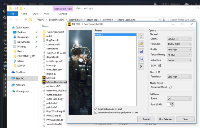Click the new preset icon button
Viewport: 200px width, 128px height.
(141, 36)
